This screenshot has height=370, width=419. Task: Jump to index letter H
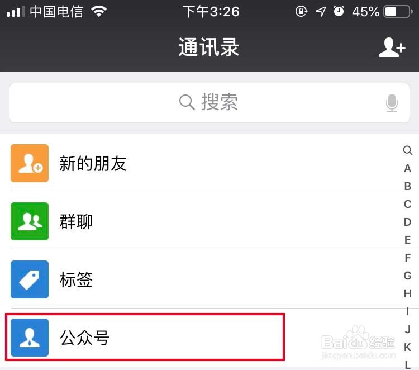[407, 293]
